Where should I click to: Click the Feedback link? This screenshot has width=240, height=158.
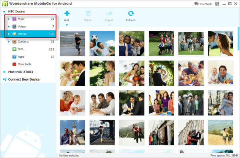coord(206,4)
